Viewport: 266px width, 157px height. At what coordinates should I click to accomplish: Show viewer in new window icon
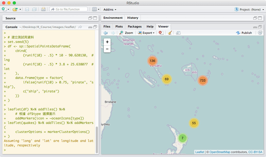click(x=178, y=33)
